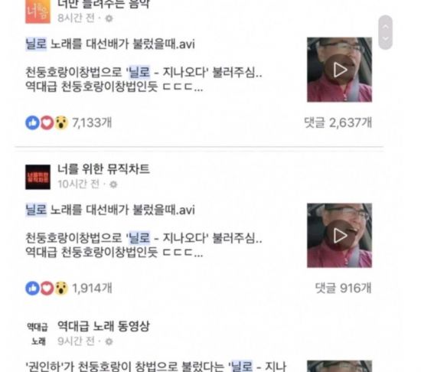Screen dimensions: 421x372
Task: Open the 역대급 노래 동영상 page name
Action: (x=103, y=326)
